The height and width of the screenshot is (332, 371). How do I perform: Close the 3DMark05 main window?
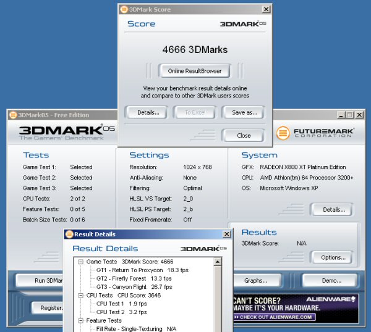[359, 115]
